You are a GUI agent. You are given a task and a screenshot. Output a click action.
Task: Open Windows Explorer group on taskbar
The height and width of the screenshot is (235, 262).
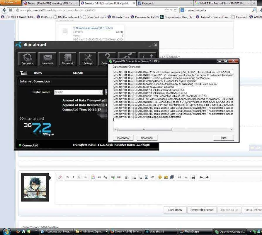(91, 231)
